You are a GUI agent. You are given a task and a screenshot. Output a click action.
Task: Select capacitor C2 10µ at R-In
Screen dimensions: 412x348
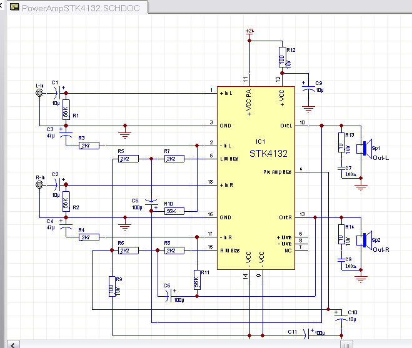[x=58, y=185]
